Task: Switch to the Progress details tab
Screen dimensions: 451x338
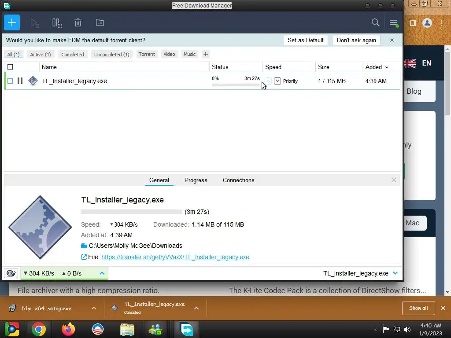Action: pyautogui.click(x=196, y=180)
